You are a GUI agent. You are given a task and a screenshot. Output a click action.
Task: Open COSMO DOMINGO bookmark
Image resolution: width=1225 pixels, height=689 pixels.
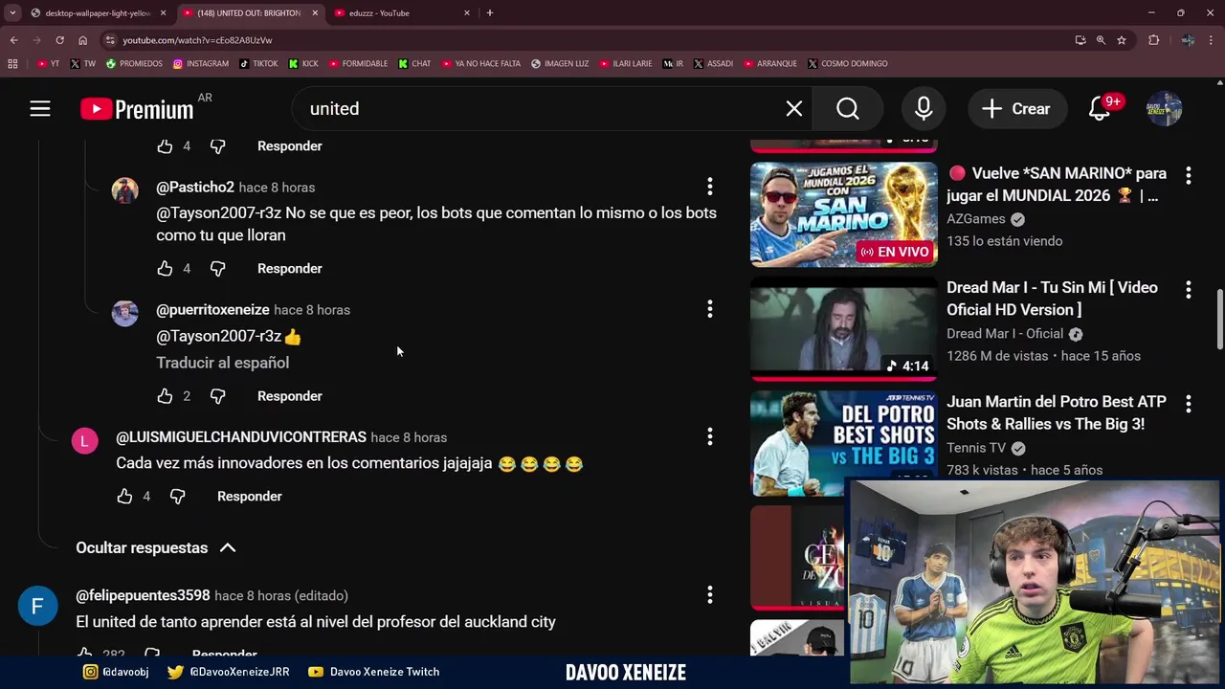point(848,64)
